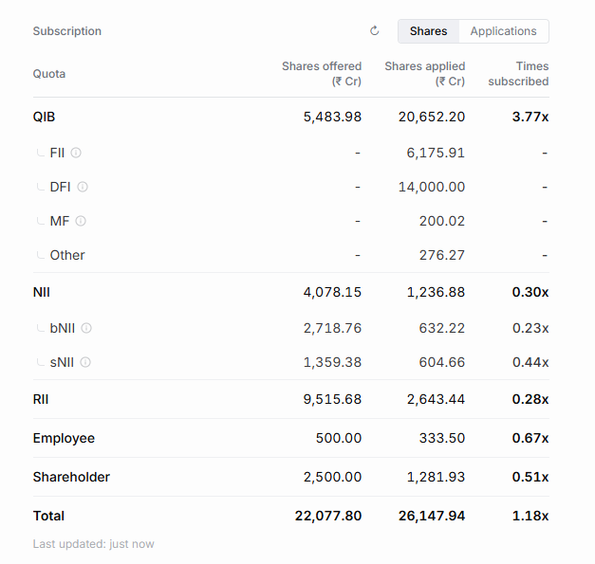Image resolution: width=595 pixels, height=564 pixels.
Task: Select Shareholder subscription 0.51x
Action: click(x=530, y=477)
